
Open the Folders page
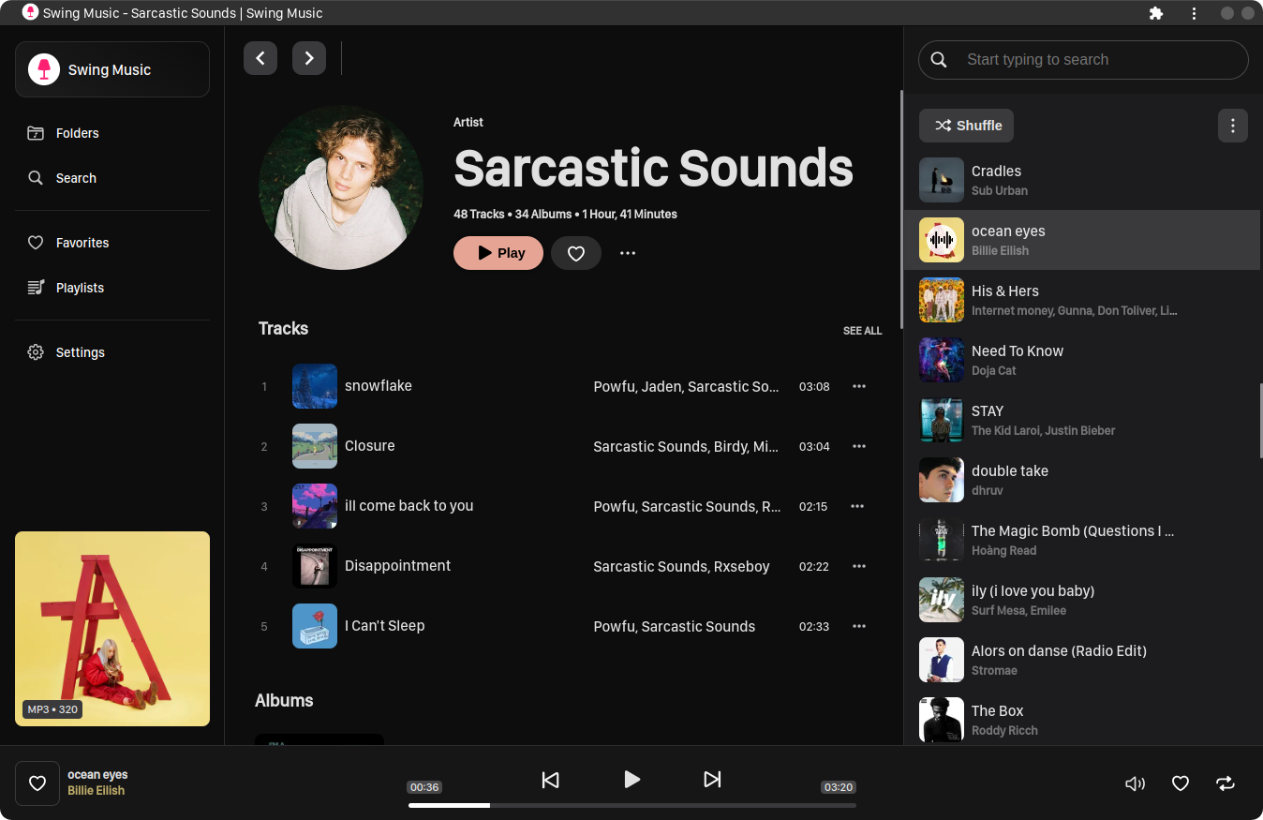[x=112, y=133]
